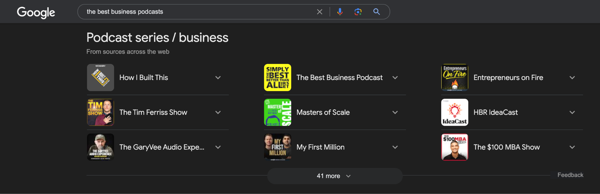Select the 'My First Million' title
The width and height of the screenshot is (600, 194).
point(321,147)
